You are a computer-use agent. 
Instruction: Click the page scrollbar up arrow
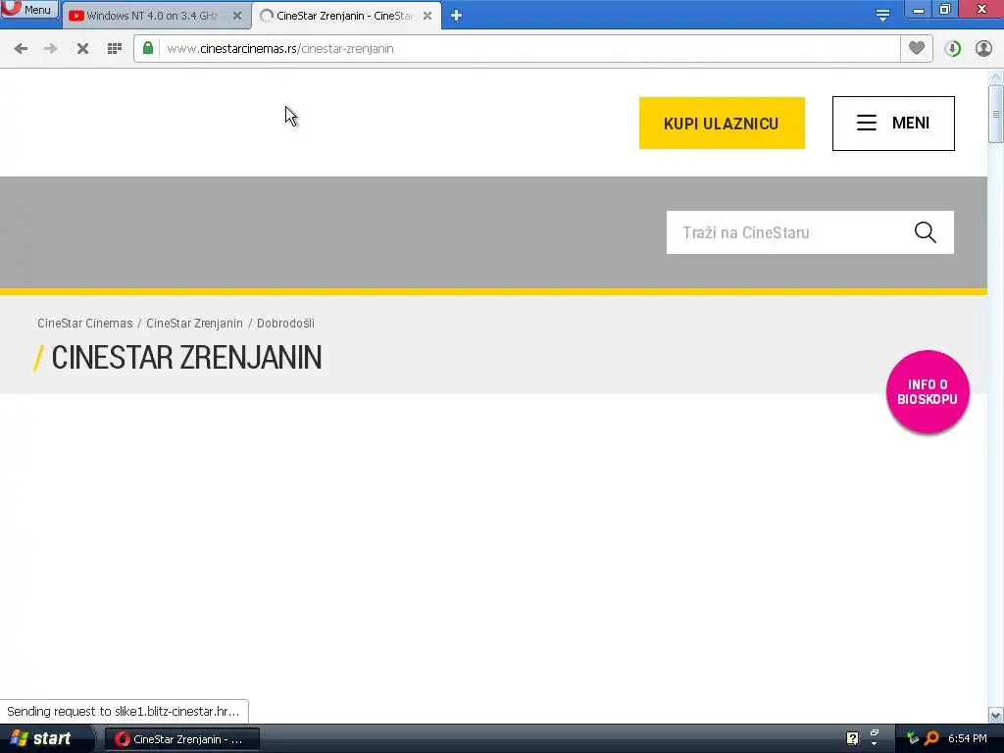(996, 76)
